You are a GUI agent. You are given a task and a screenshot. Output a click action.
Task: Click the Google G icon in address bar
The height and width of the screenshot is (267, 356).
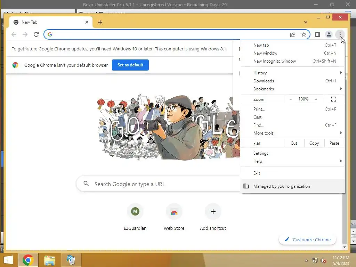50,34
